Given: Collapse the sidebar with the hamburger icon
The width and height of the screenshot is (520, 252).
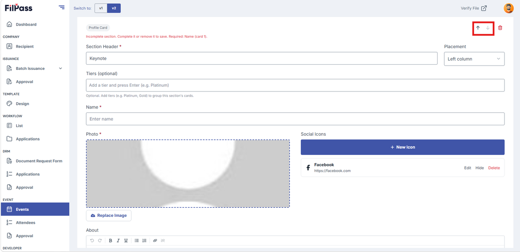Looking at the screenshot, I should (62, 7).
